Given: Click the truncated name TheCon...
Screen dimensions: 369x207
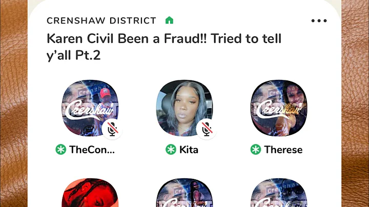Looking at the screenshot, I should (x=92, y=150).
